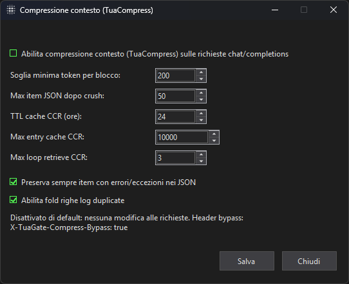
Task: Decrement Max item JSON dopo crush
Action: [201, 99]
